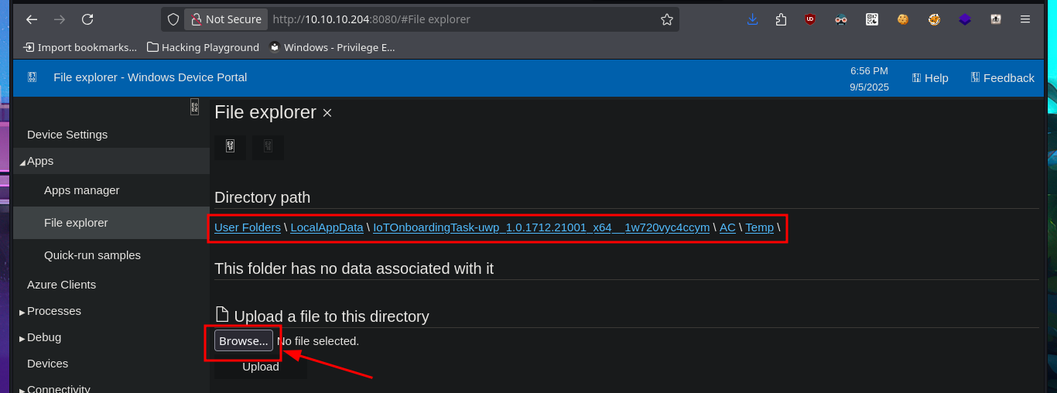Click the sidebar collapse icon above Device Settings
Screen dimensions: 1057x393
(x=194, y=108)
